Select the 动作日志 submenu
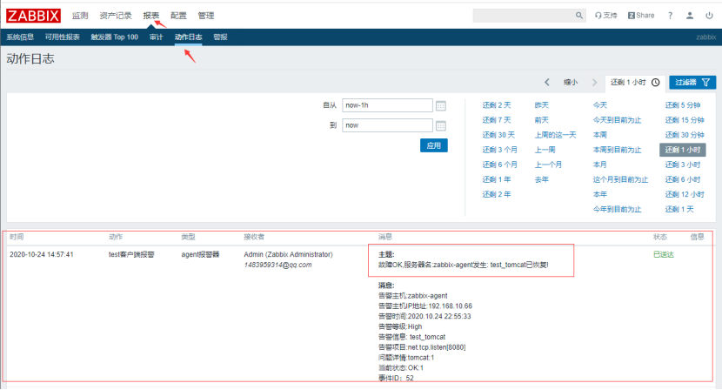The height and width of the screenshot is (390, 722). 188,37
